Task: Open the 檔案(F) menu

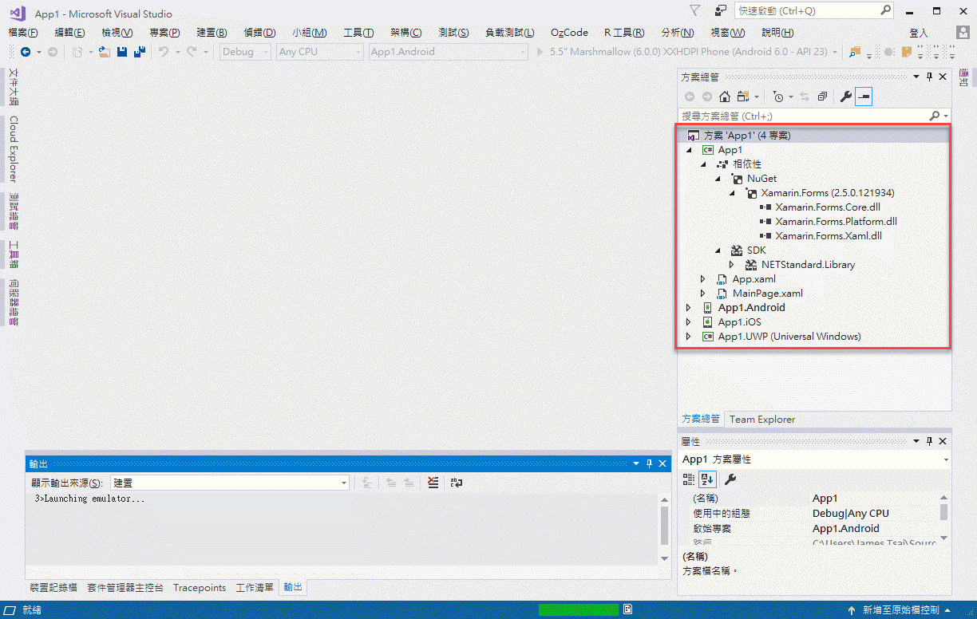Action: (x=23, y=33)
